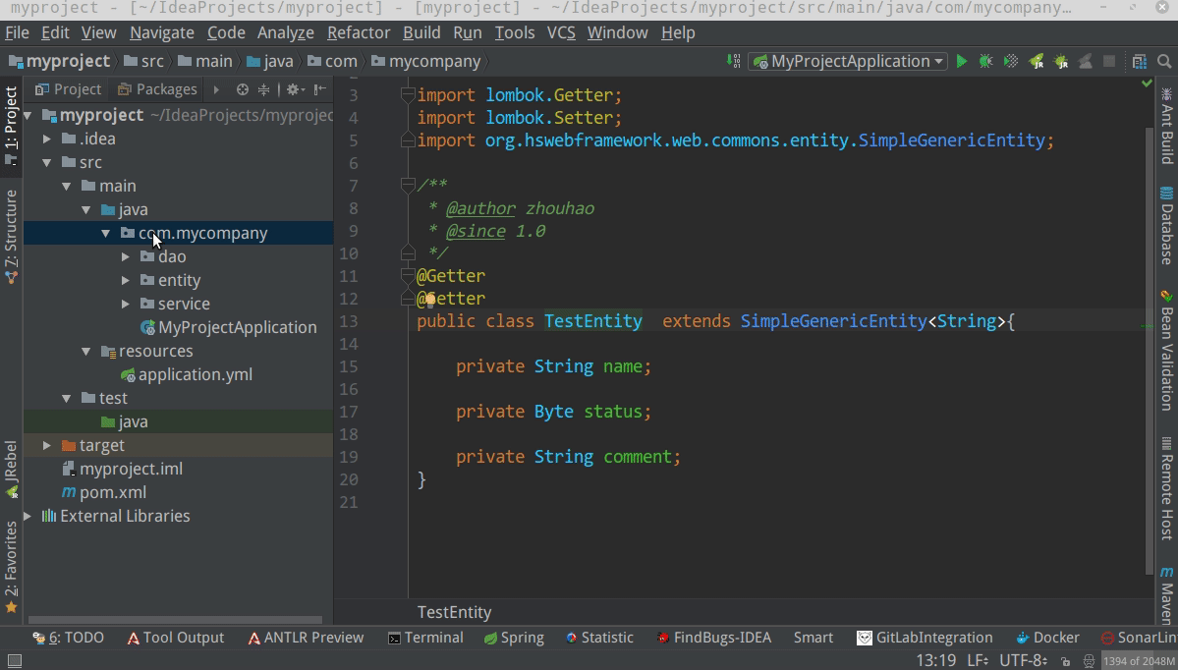This screenshot has height=670, width=1178.
Task: Open the GitLabIntegration tool window
Action: click(x=925, y=638)
